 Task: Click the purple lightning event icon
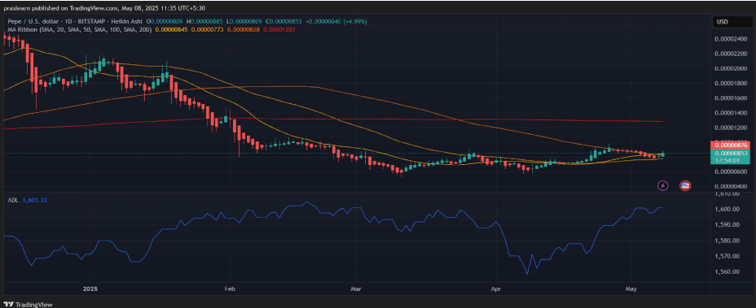click(663, 185)
